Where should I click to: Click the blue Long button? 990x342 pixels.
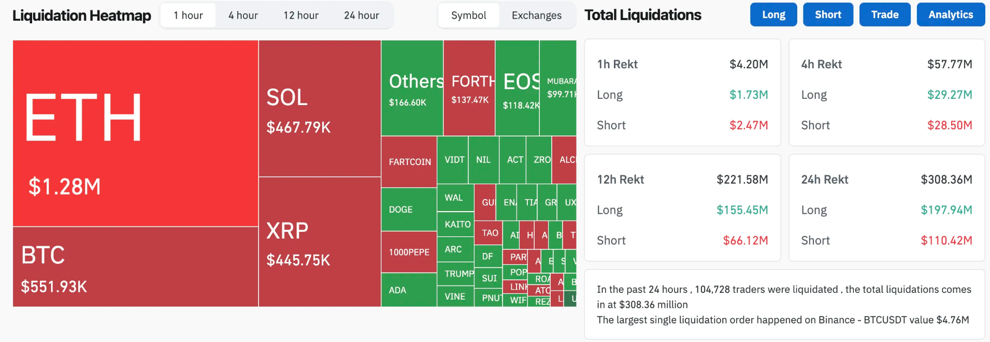(x=773, y=14)
